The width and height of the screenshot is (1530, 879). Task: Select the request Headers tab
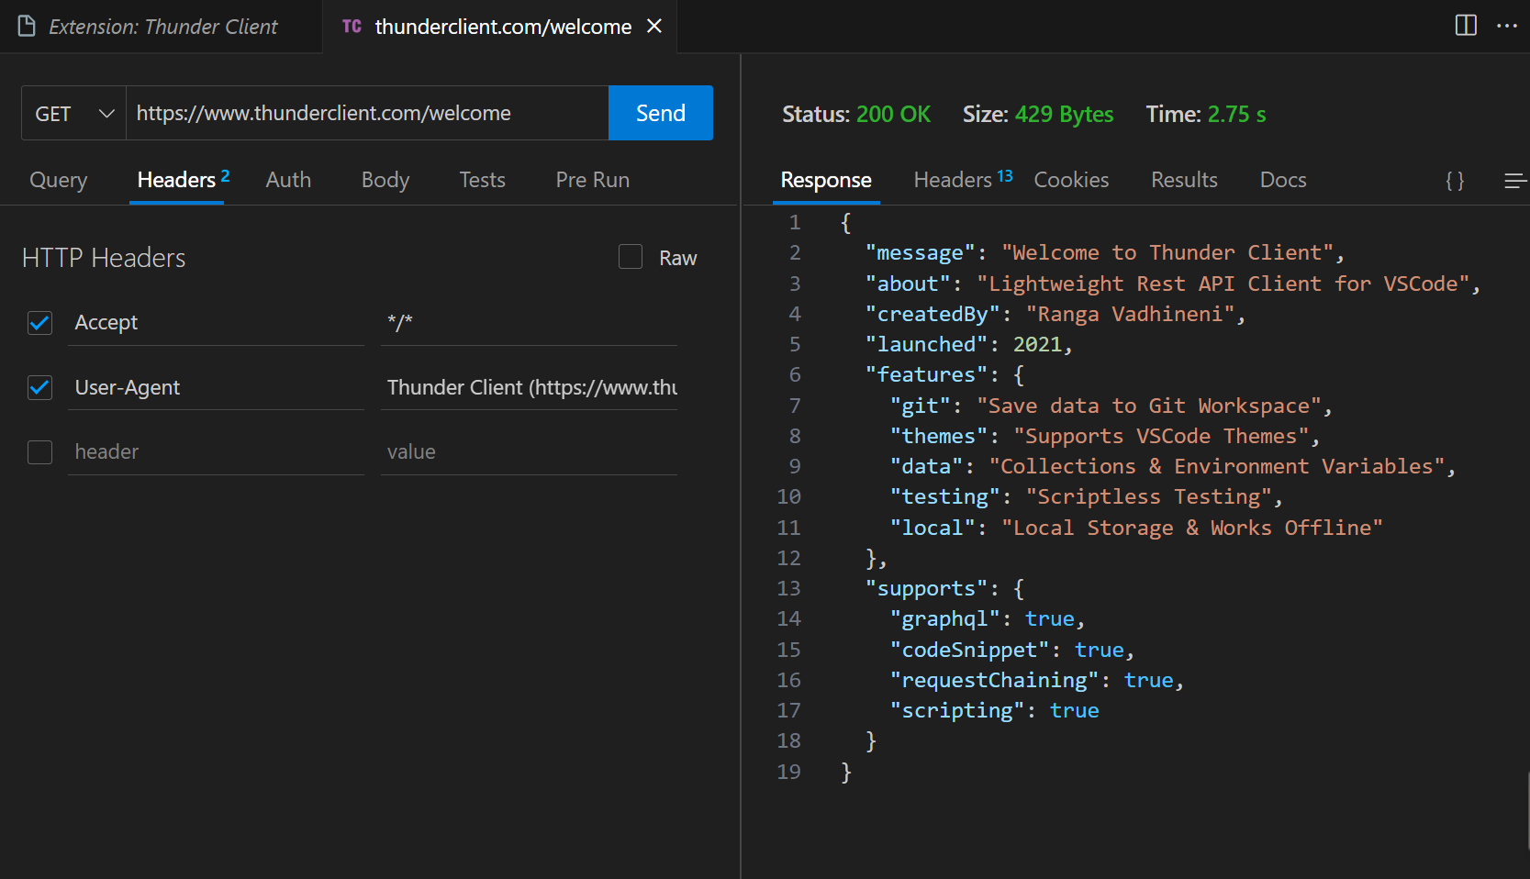click(177, 180)
